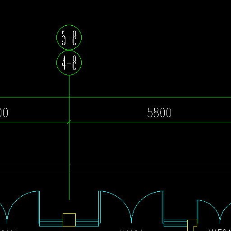
Task: Select the yellow stepped column near the M15 label
Action: tap(192, 225)
